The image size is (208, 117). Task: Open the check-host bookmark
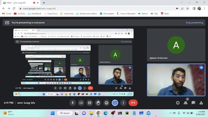coord(67,14)
